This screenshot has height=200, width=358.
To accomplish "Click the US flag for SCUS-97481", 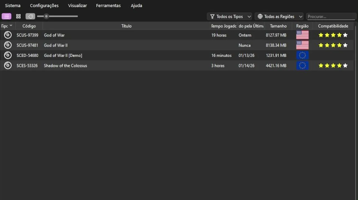I will (x=302, y=45).
